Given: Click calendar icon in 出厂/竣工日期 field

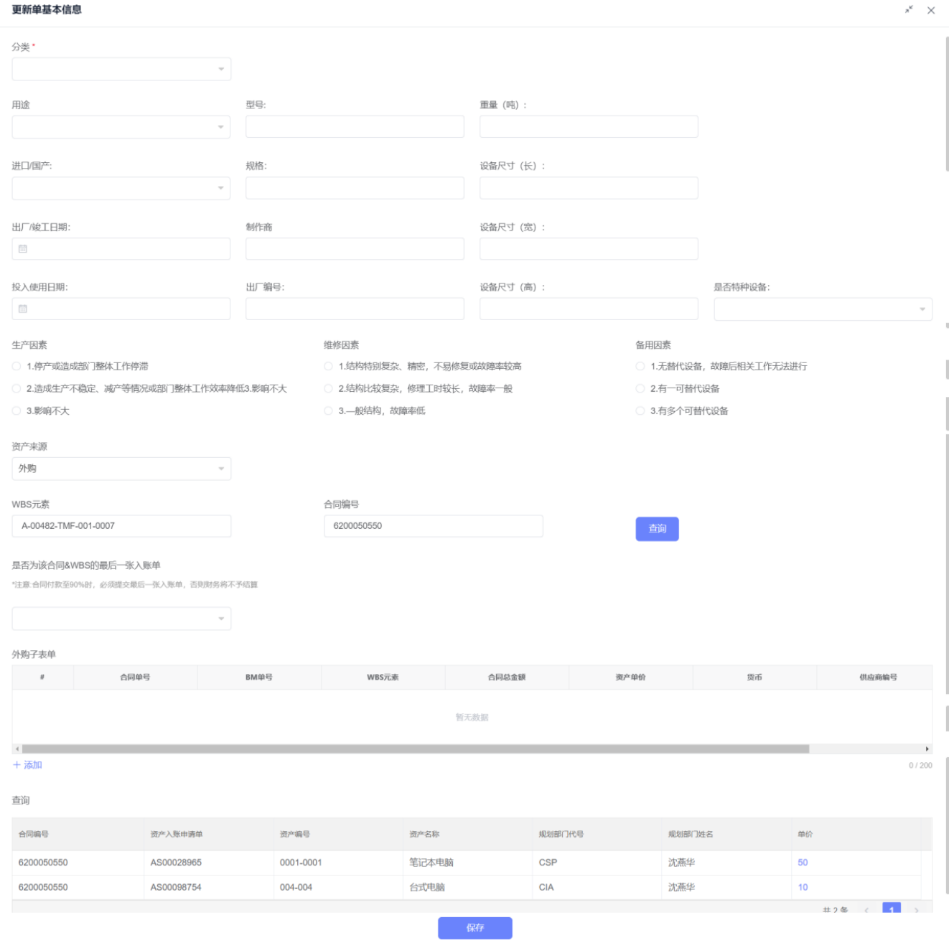Looking at the screenshot, I should [x=23, y=249].
